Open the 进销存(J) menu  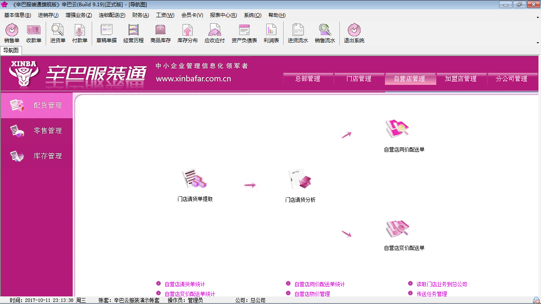coord(48,15)
